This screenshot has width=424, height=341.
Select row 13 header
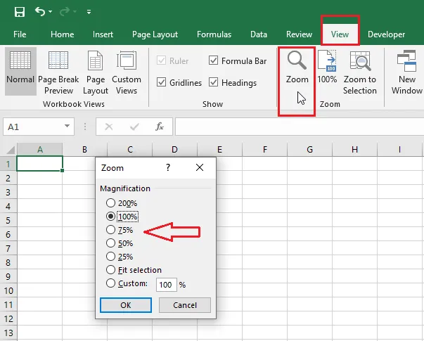(8, 333)
